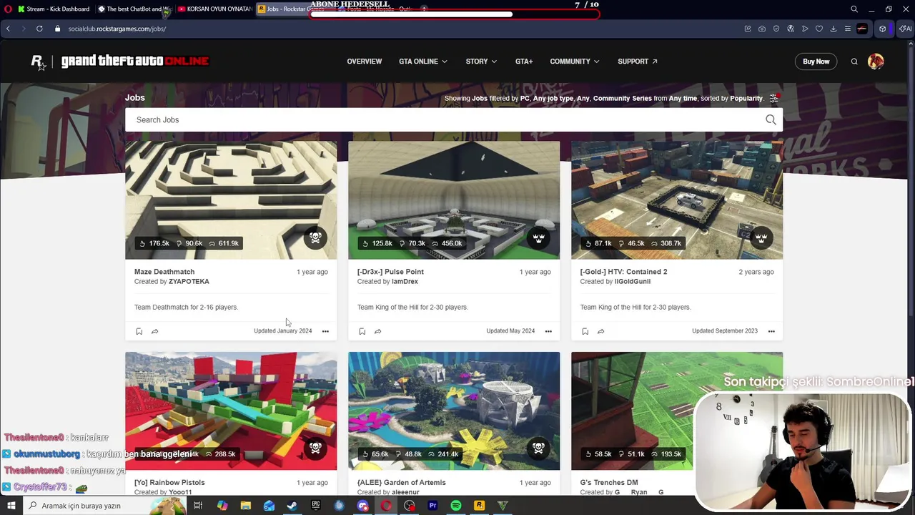Image resolution: width=915 pixels, height=515 pixels.
Task: Share the HTV: Contained 2 job
Action: [x=600, y=331]
